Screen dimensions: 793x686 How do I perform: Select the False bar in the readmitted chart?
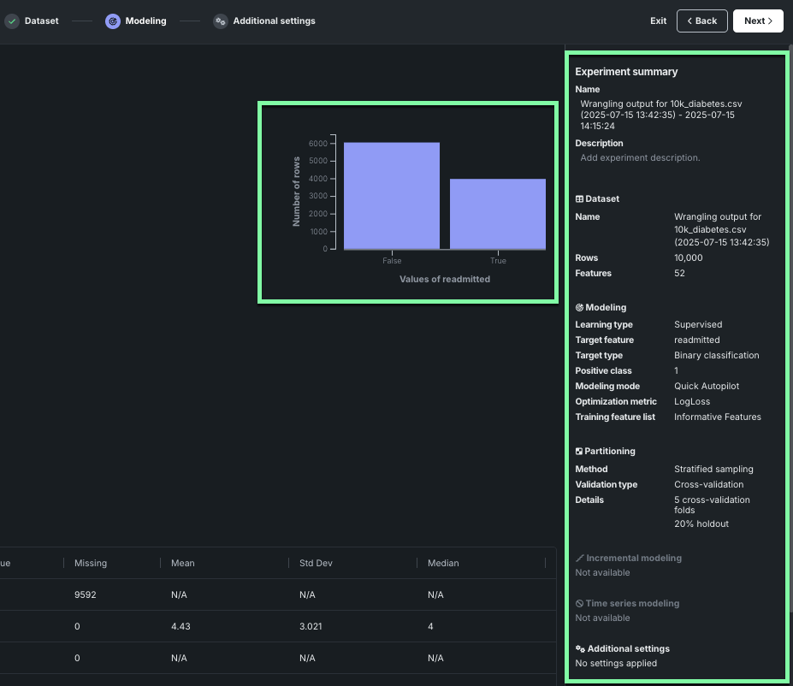click(x=391, y=194)
